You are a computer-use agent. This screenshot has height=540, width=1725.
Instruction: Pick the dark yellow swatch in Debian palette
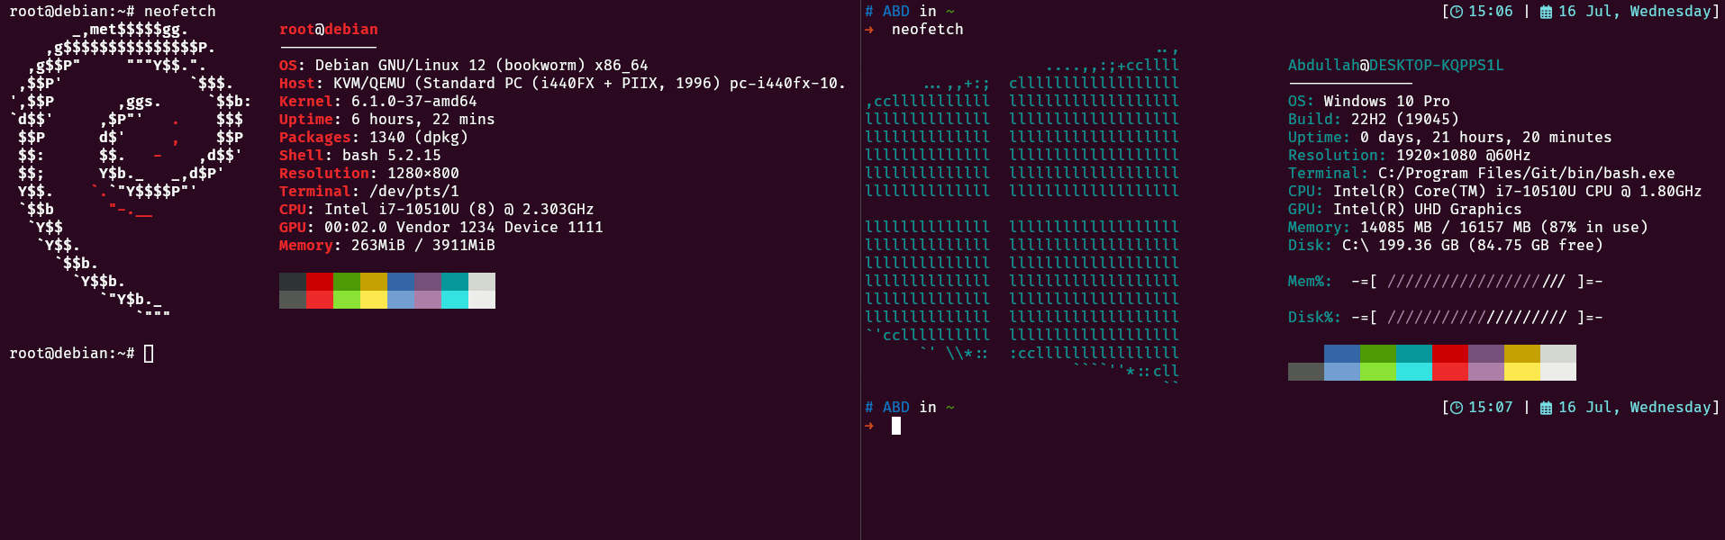374,282
